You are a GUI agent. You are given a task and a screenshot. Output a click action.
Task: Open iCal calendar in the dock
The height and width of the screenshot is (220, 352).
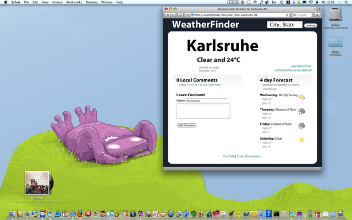(x=65, y=214)
